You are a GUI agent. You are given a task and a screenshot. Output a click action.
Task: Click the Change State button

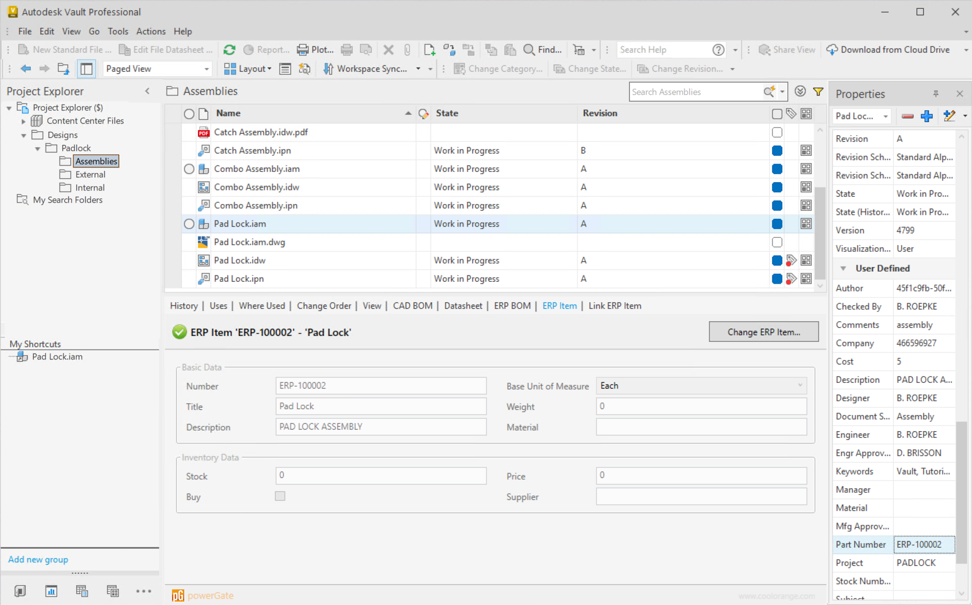(x=590, y=69)
